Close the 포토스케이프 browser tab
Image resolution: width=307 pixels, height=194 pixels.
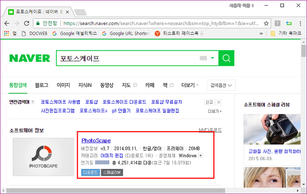pos(67,12)
